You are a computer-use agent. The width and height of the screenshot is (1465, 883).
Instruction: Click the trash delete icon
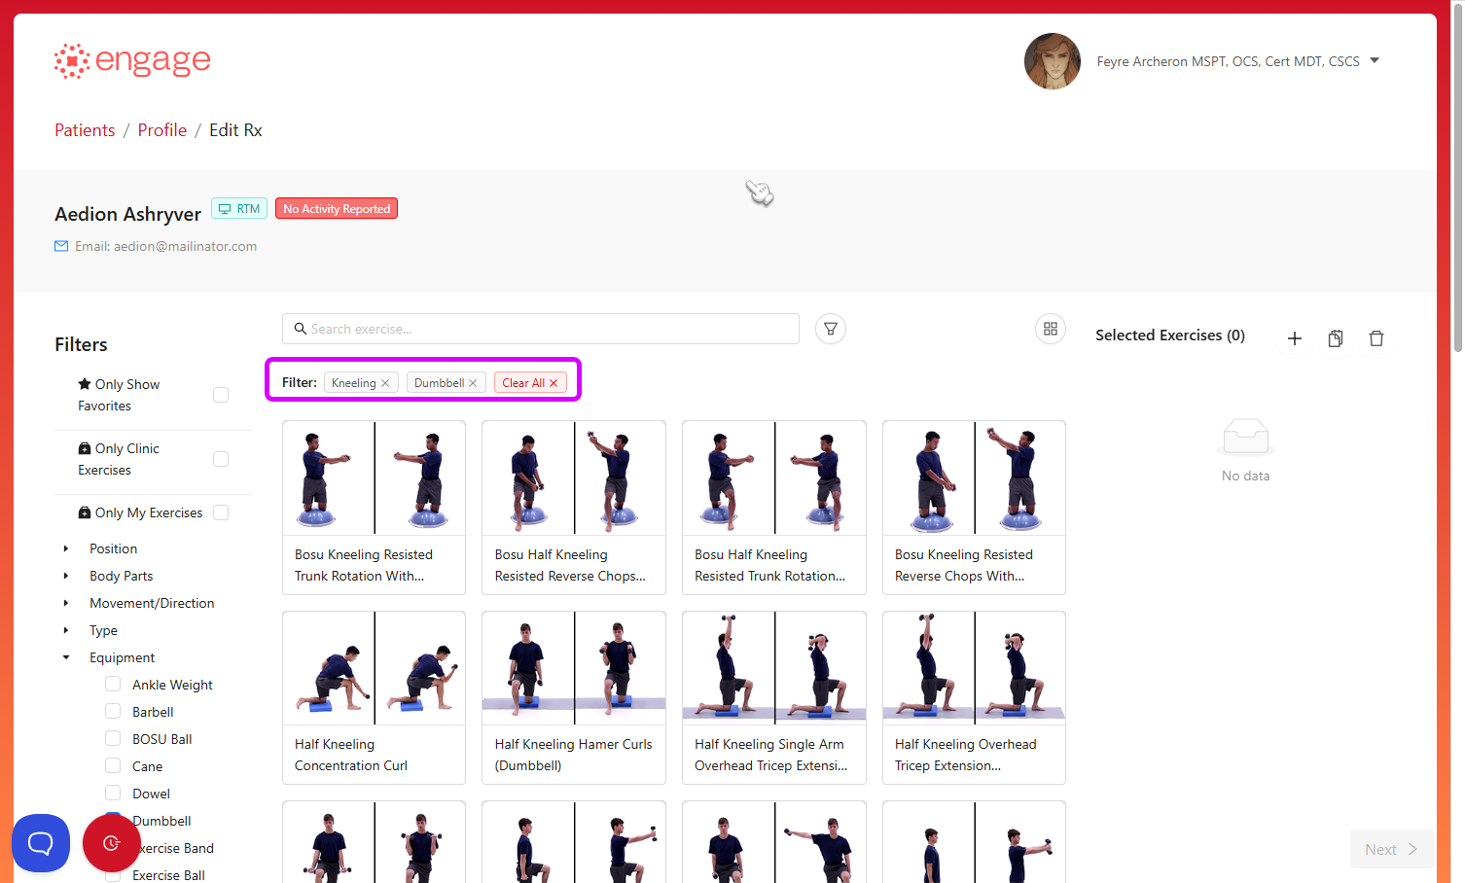tap(1376, 338)
